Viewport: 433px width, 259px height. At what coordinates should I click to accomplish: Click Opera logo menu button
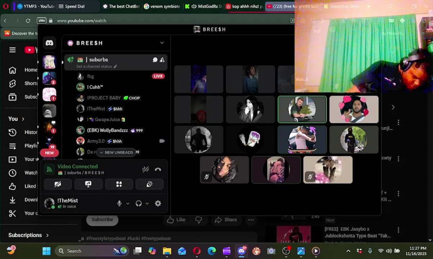5,6
